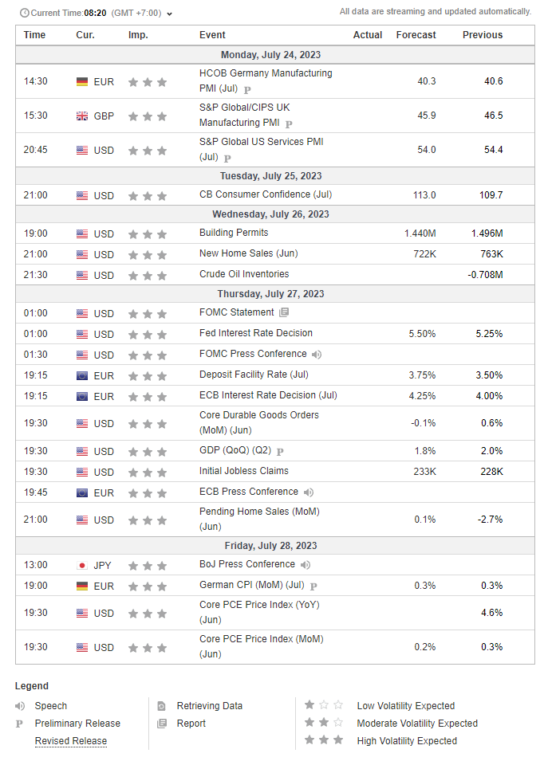The width and height of the screenshot is (548, 761).
Task: Open the Fed Interest Rate Decision event
Action: (x=255, y=333)
